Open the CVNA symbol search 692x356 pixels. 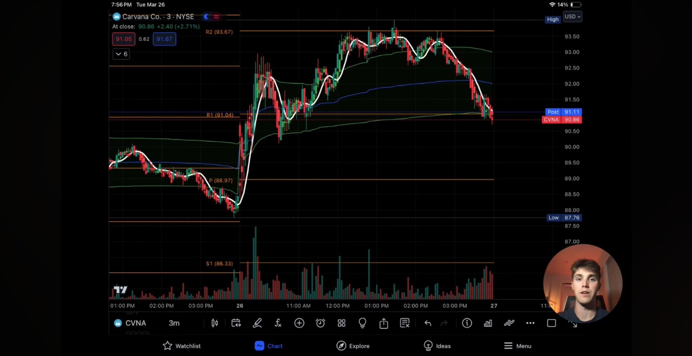(130, 323)
